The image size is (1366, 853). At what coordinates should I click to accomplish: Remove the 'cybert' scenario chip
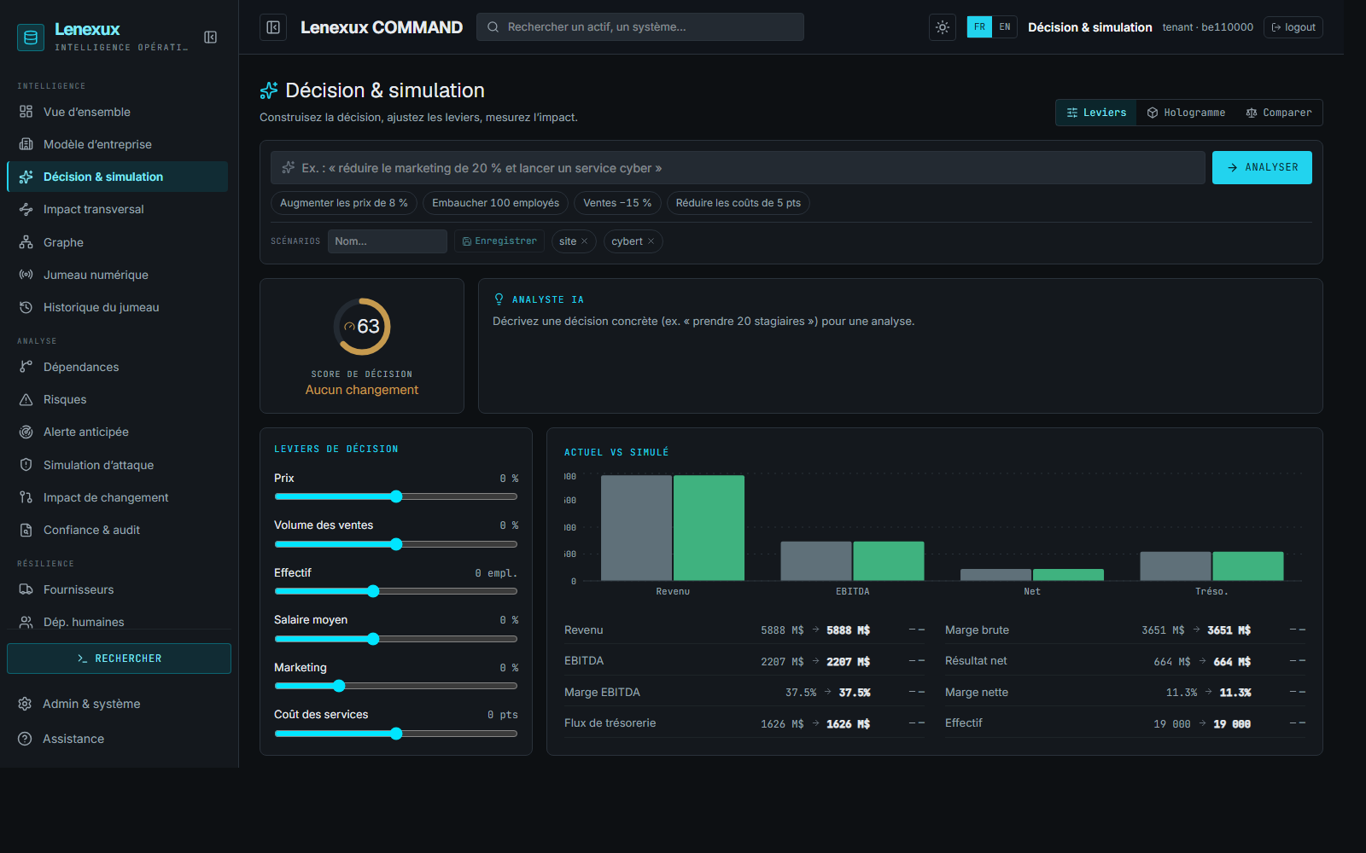point(651,241)
